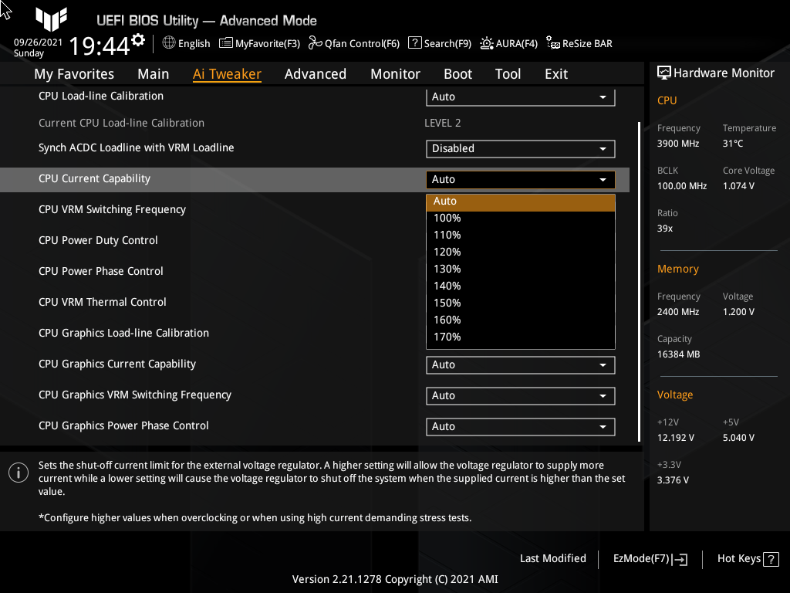Viewport: 790px width, 593px height.
Task: Expand the CPU VRM Switching Frequency dropdown
Action: (520, 209)
